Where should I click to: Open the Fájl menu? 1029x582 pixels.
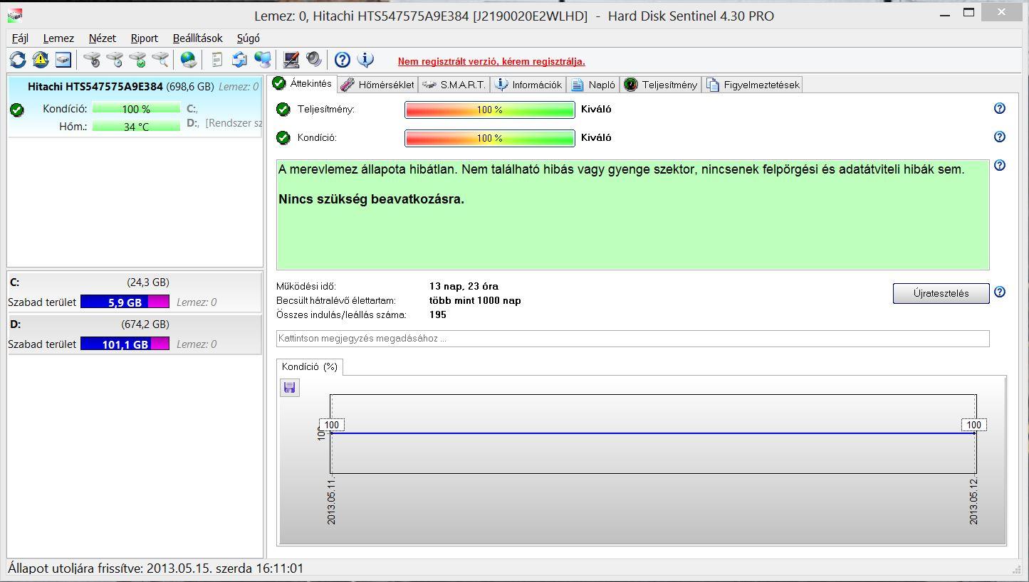tap(20, 38)
